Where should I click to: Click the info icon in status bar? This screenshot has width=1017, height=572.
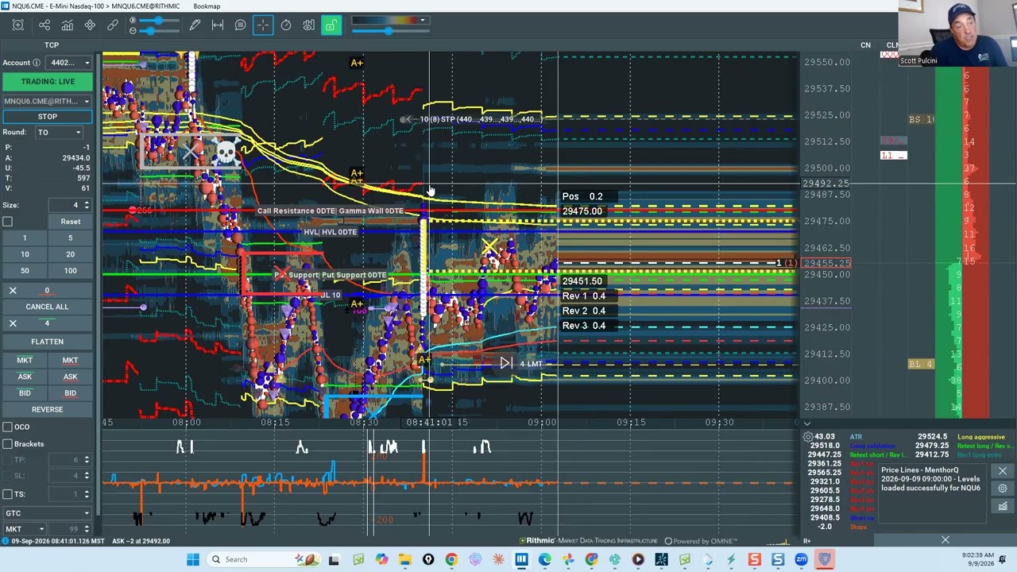pyautogui.click(x=5, y=541)
